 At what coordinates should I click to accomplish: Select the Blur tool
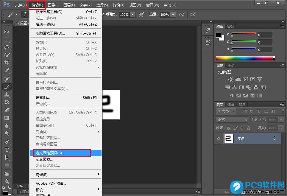click(x=7, y=126)
